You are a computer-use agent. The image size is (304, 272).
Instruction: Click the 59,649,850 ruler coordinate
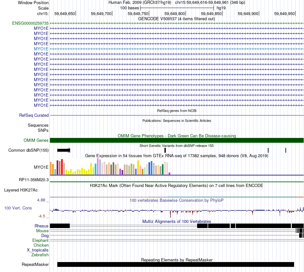pos(211,13)
